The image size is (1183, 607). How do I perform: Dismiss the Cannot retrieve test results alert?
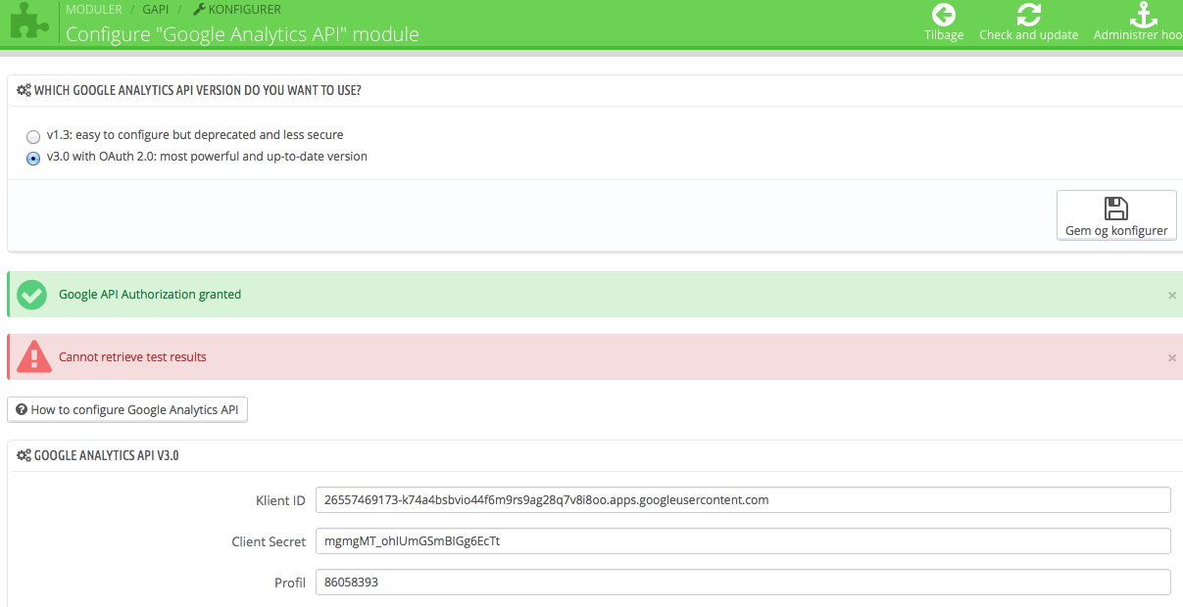tap(1172, 357)
